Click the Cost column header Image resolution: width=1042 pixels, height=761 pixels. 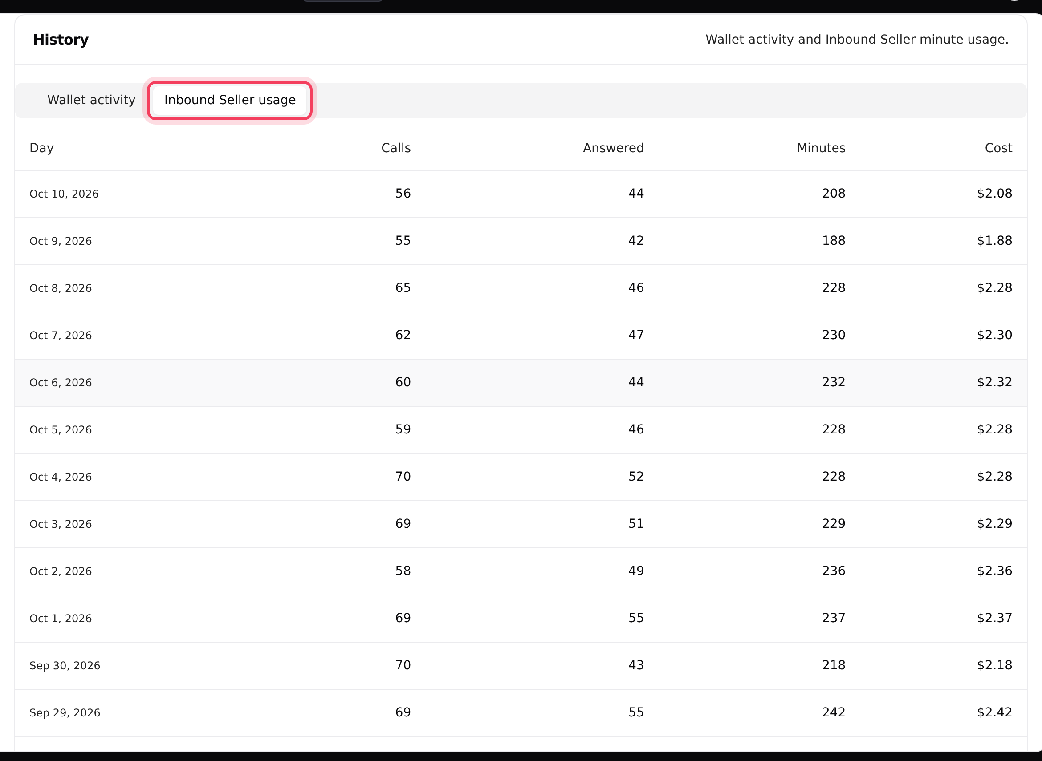(x=998, y=148)
